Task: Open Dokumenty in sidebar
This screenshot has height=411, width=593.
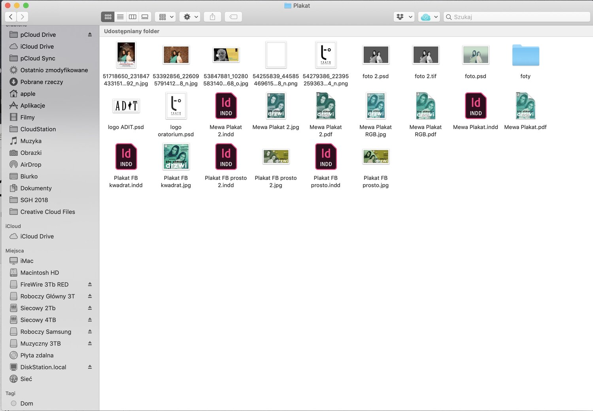Action: 36,189
